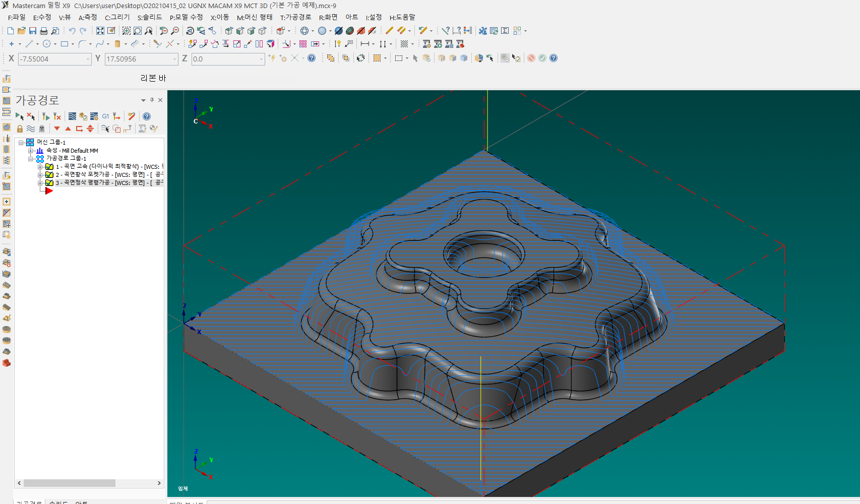This screenshot has height=504, width=860.
Task: Open the Y coordinate dropdown
Action: point(175,59)
